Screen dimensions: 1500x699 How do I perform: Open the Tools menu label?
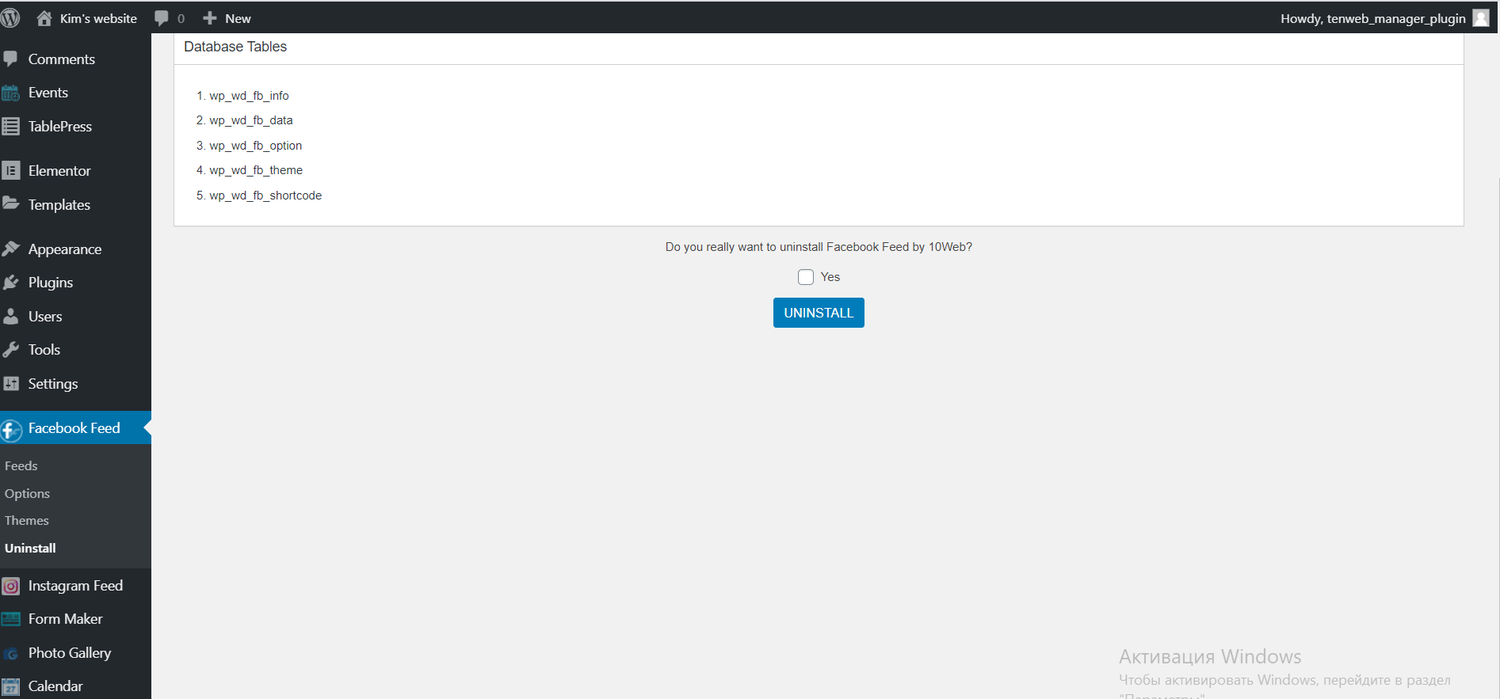(x=44, y=350)
